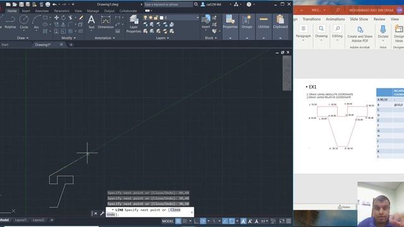Toggle object snap tracking in status bar

tap(225, 221)
